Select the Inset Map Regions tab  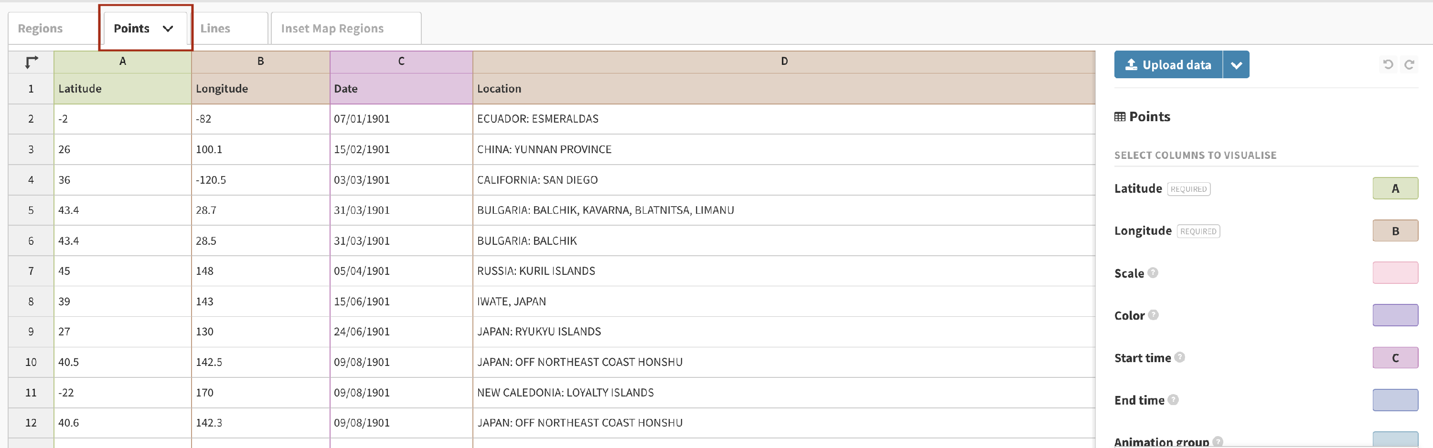pyautogui.click(x=332, y=28)
